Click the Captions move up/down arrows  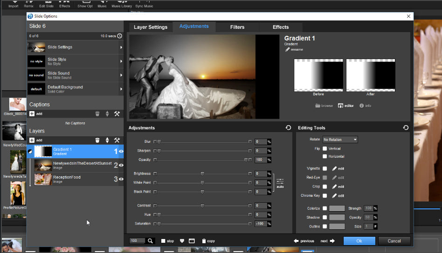107,113
